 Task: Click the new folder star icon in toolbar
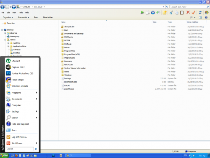pyautogui.click(x=165, y=13)
